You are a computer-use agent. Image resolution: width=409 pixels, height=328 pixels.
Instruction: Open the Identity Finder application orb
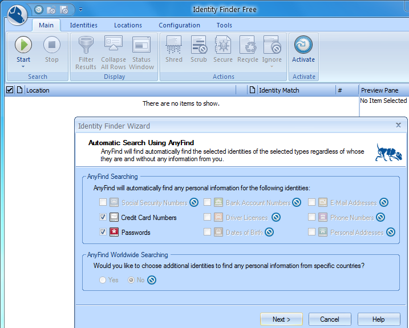(x=17, y=14)
